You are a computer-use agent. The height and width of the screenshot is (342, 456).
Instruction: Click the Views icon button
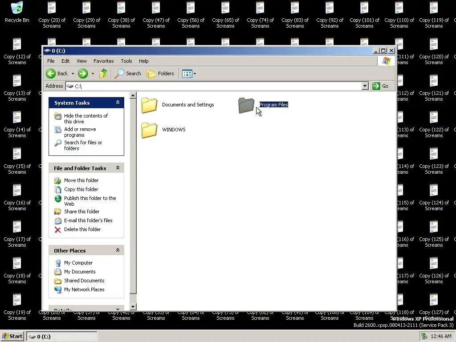tap(187, 73)
